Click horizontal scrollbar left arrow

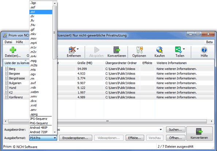pos(5,121)
